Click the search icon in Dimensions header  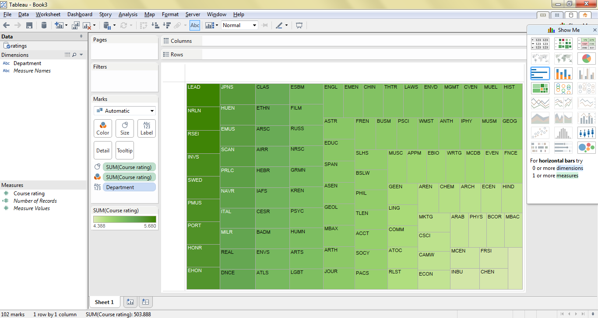pyautogui.click(x=74, y=55)
